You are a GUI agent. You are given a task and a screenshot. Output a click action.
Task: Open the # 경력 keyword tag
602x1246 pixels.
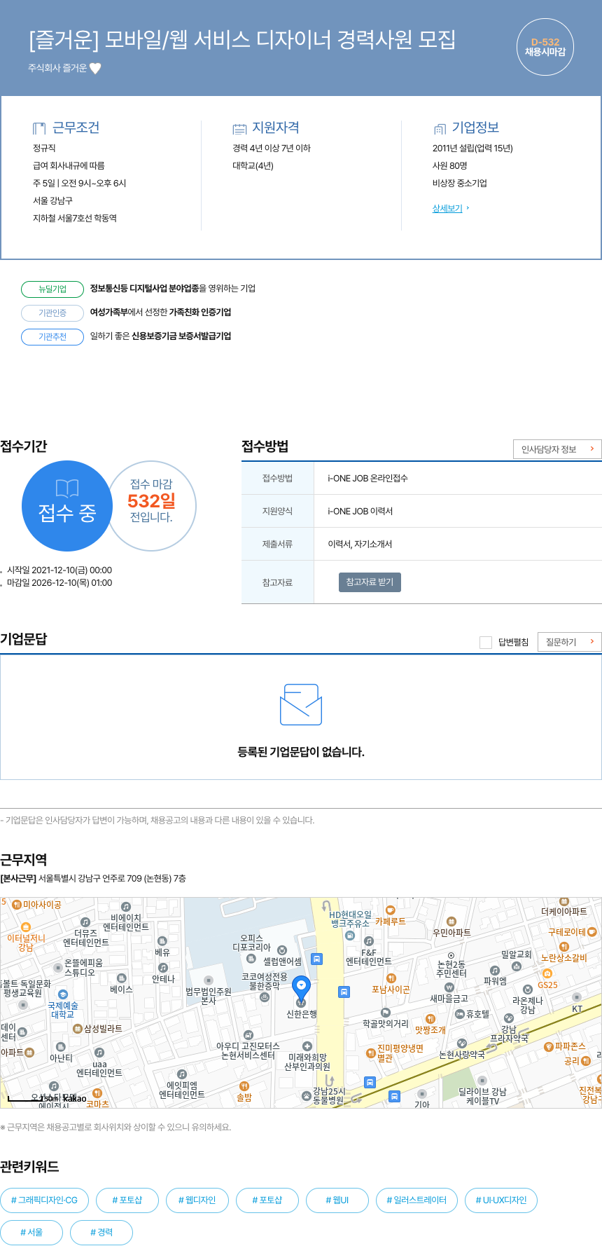coord(101,1232)
